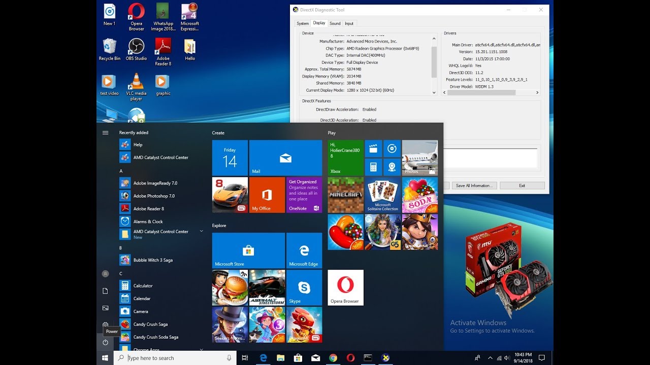Open the Camera tile in Play group
650x365 pixels.
pyautogui.click(x=392, y=167)
